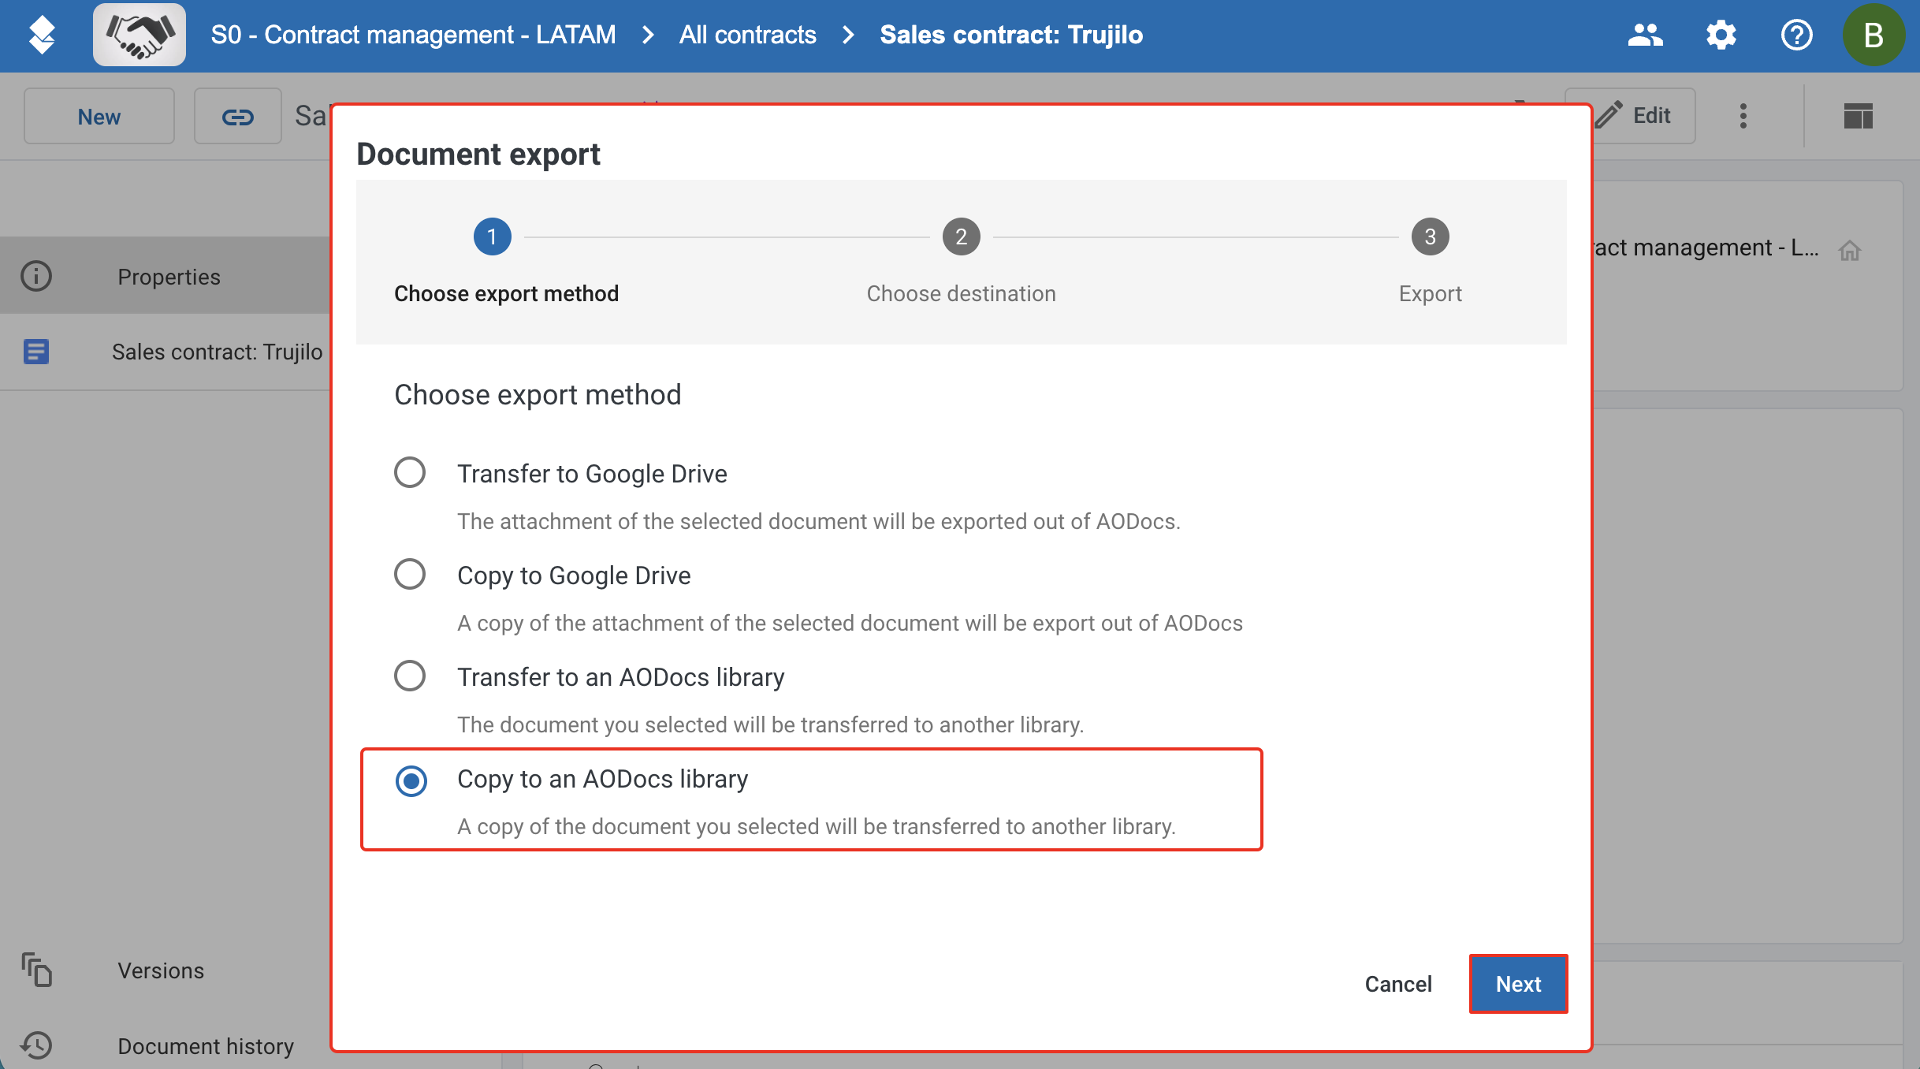Viewport: 1920px width, 1069px height.
Task: Go to step 3 Export
Action: coord(1431,237)
